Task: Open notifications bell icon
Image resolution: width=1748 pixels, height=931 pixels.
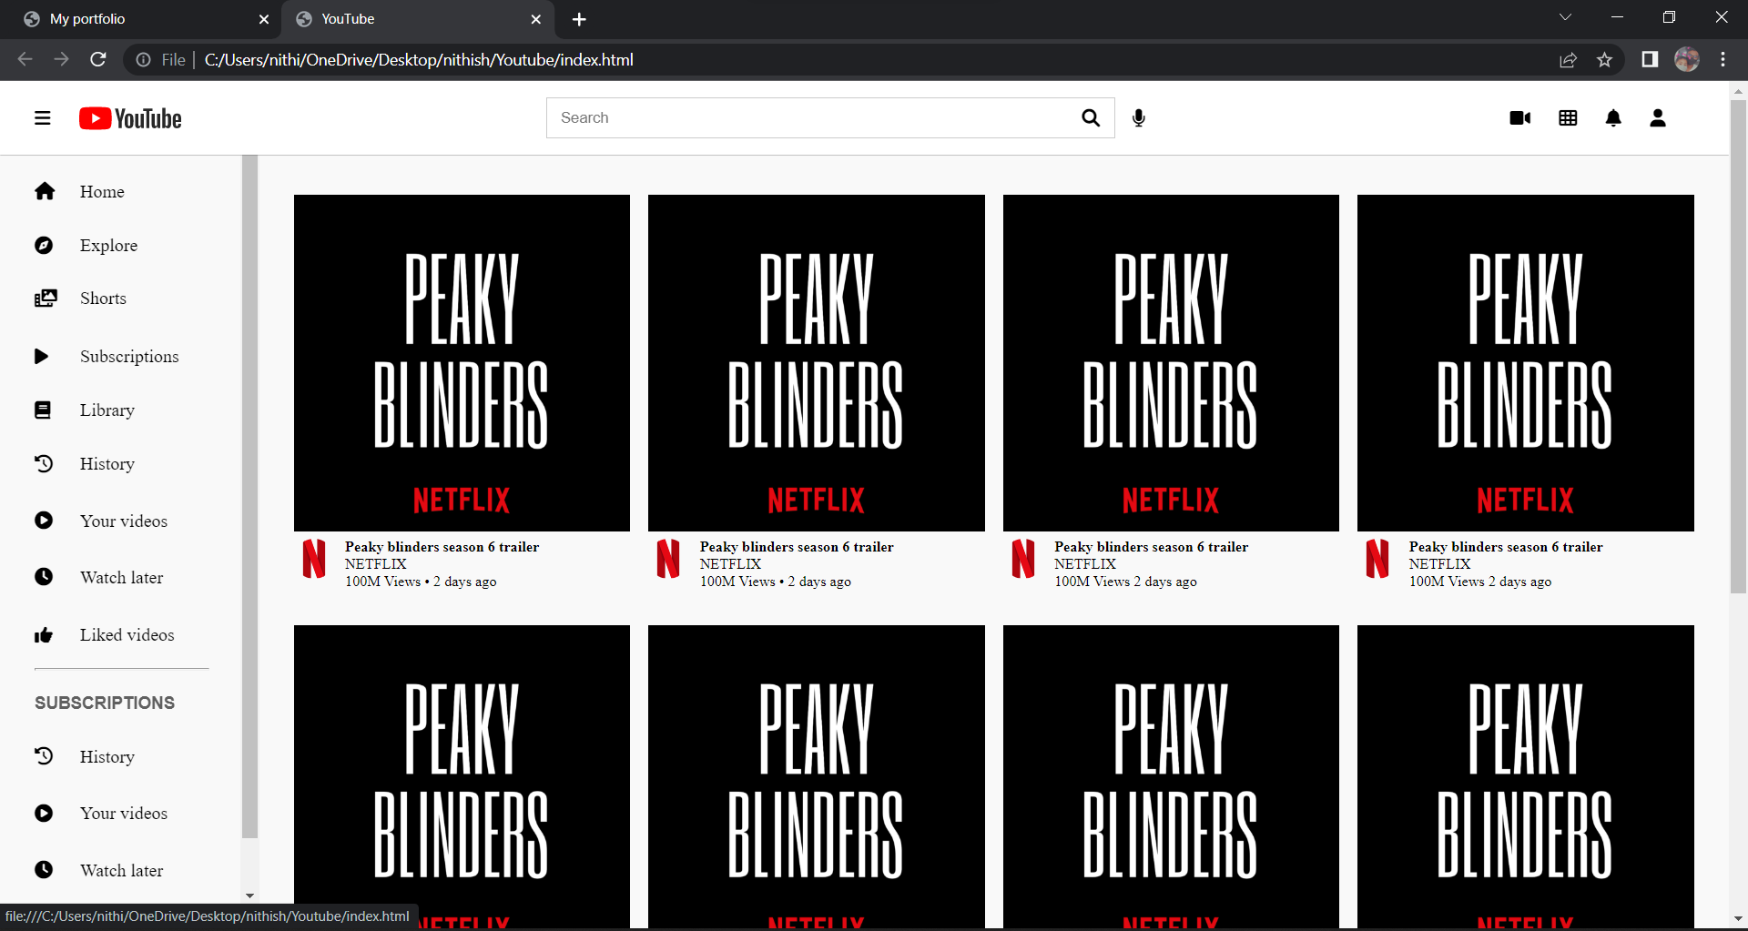Action: (1613, 118)
